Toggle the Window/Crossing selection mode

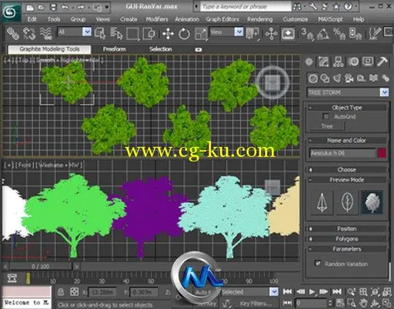coord(149,33)
